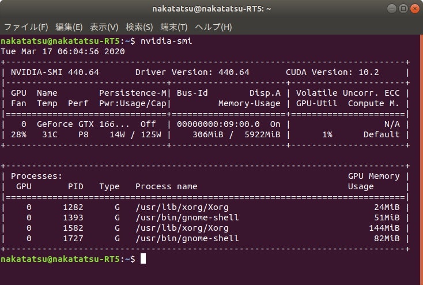Image resolution: width=423 pixels, height=285 pixels.
Task: Click the fan speed value 28%
Action: pos(18,134)
